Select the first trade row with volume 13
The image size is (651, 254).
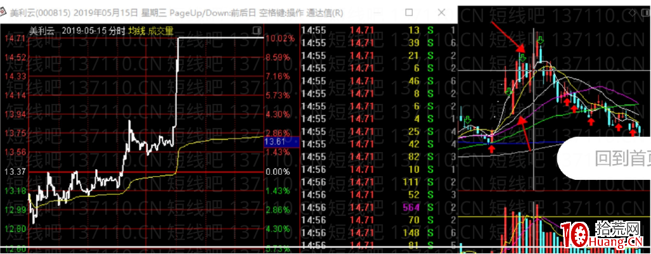coord(378,30)
